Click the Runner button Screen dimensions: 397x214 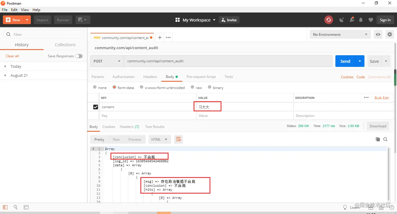63,20
